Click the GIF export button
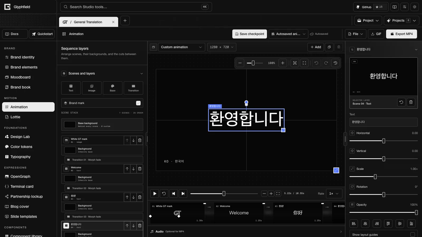 coord(376,34)
